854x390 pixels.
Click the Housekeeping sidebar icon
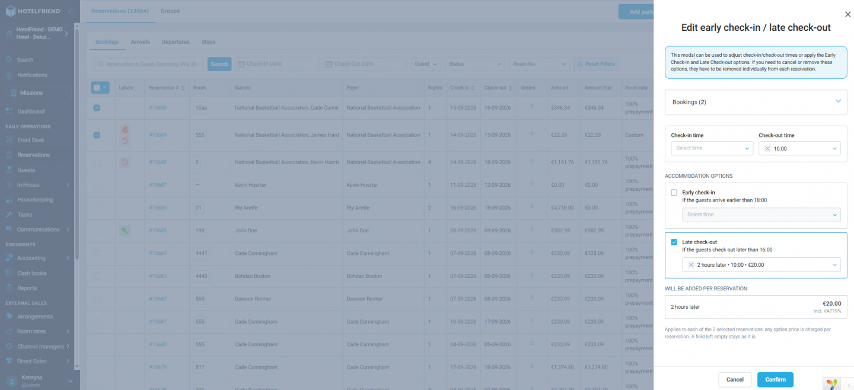click(9, 200)
